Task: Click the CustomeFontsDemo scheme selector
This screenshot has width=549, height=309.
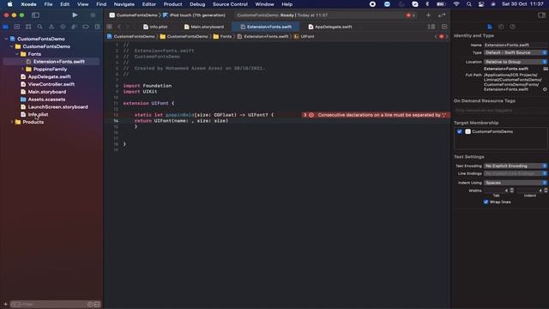Action: tap(134, 15)
